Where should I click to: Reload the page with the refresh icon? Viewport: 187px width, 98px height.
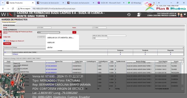[13, 9]
